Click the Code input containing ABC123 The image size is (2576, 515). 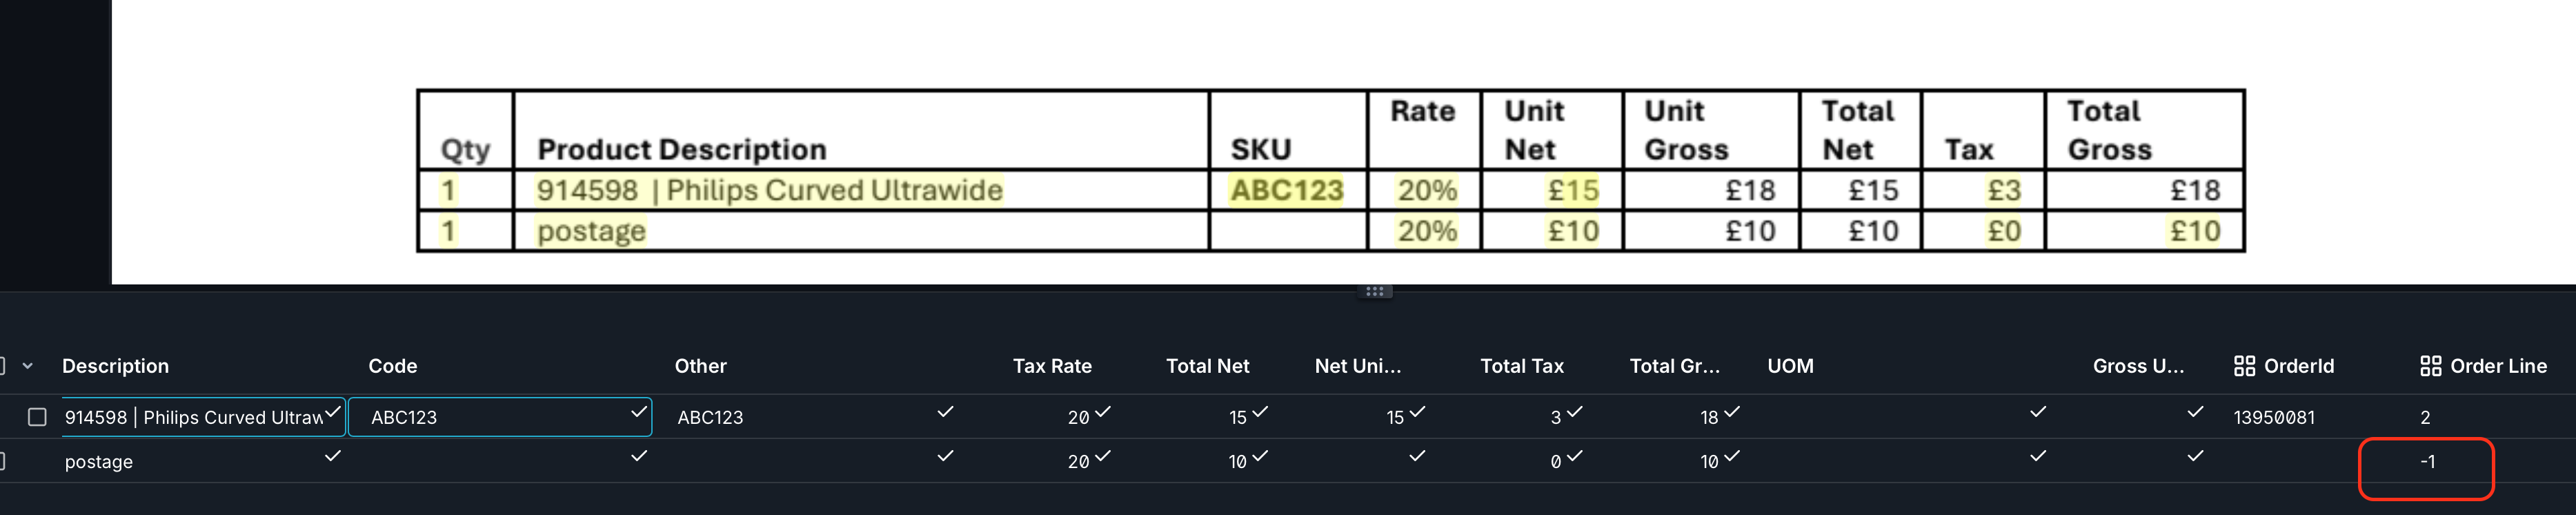[x=490, y=417]
